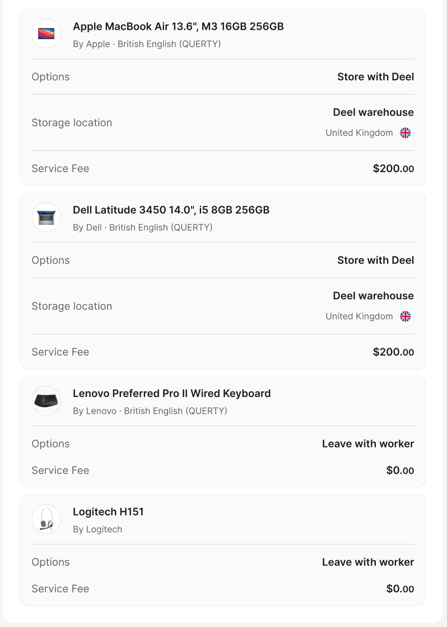Viewport: 447px width, 627px height.
Task: Select the Apple MacBook Air 13.6" title
Action: pyautogui.click(x=178, y=26)
